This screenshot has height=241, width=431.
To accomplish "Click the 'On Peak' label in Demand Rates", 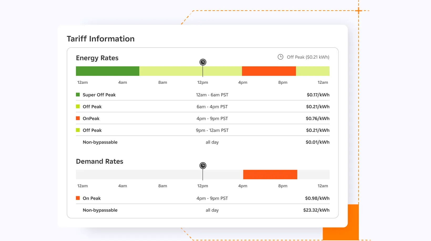I will point(92,198).
